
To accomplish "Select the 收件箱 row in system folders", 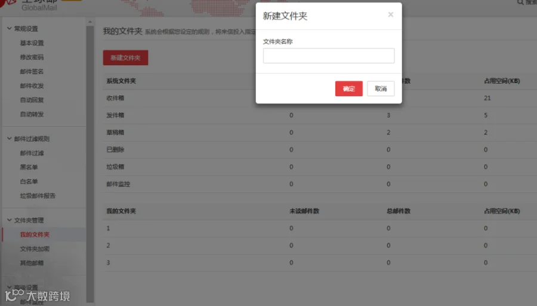I will click(x=320, y=98).
